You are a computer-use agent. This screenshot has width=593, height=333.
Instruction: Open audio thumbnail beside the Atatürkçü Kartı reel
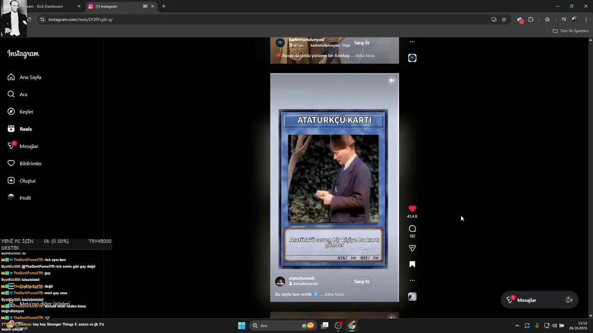[412, 297]
